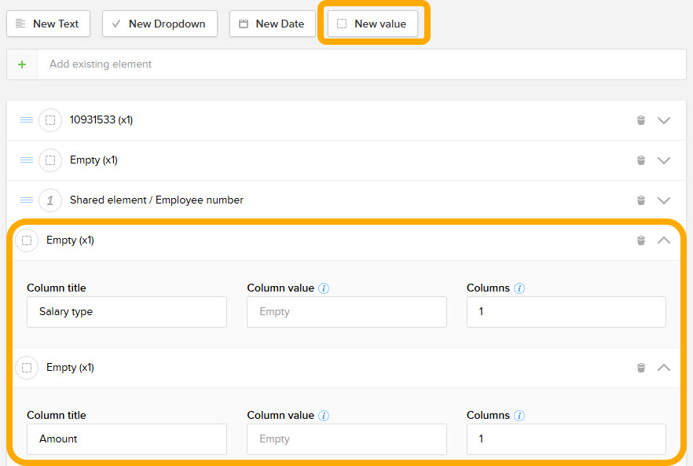Click trash icon on the Salary type element
Image resolution: width=693 pixels, height=466 pixels.
coord(640,240)
